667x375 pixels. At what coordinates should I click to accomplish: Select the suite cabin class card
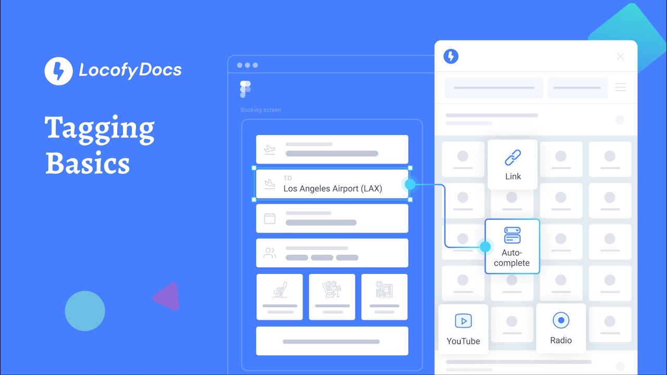coord(385,297)
